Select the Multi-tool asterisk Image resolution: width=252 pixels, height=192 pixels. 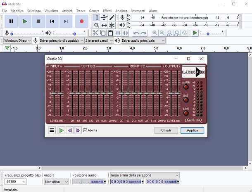pos(112,25)
